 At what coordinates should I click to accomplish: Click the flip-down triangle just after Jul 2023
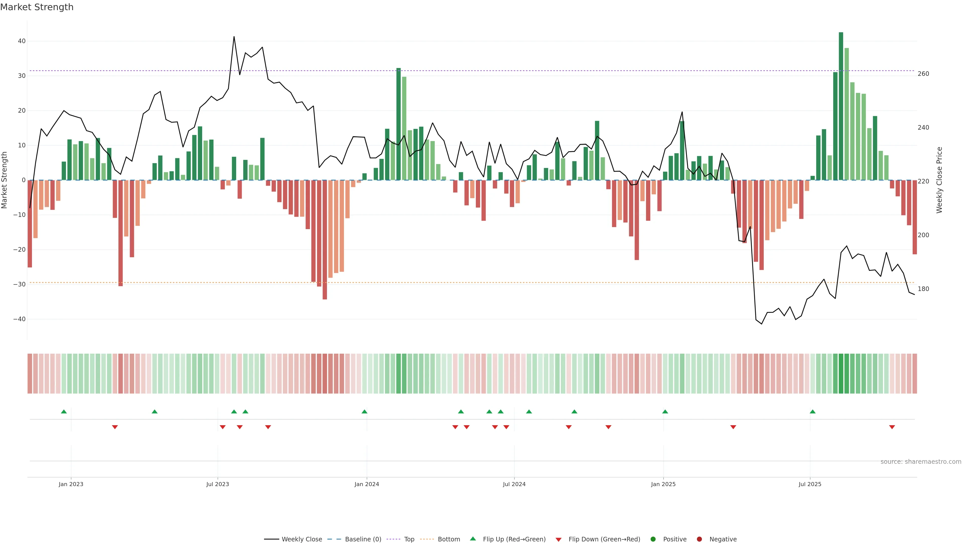pos(223,427)
